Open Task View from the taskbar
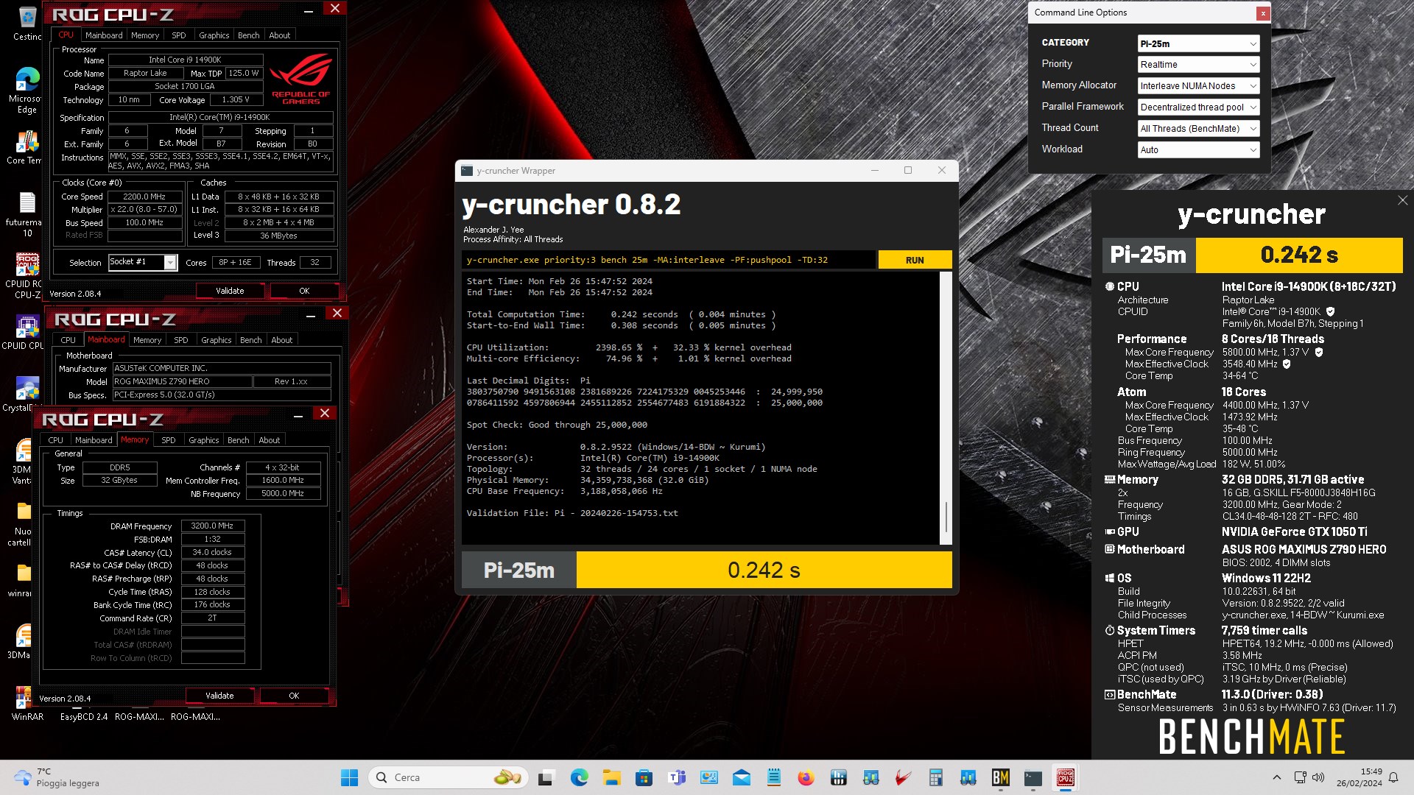The height and width of the screenshot is (795, 1414). pos(546,777)
